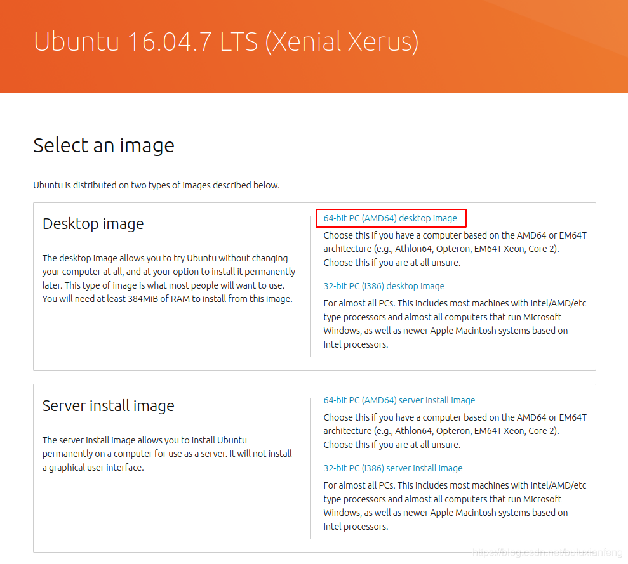The width and height of the screenshot is (628, 564).
Task: Click the 'Ubuntu 16.04.7 LTS (Xenial Xerus)' title
Action: tap(226, 42)
